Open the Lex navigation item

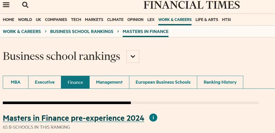151,20
